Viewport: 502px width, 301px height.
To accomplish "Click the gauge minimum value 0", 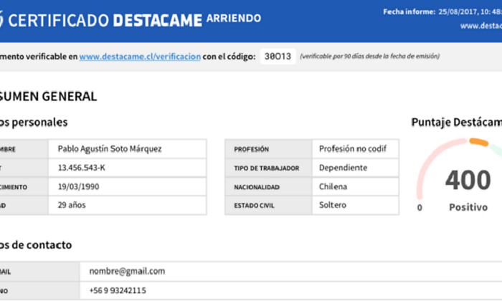I will (x=420, y=208).
